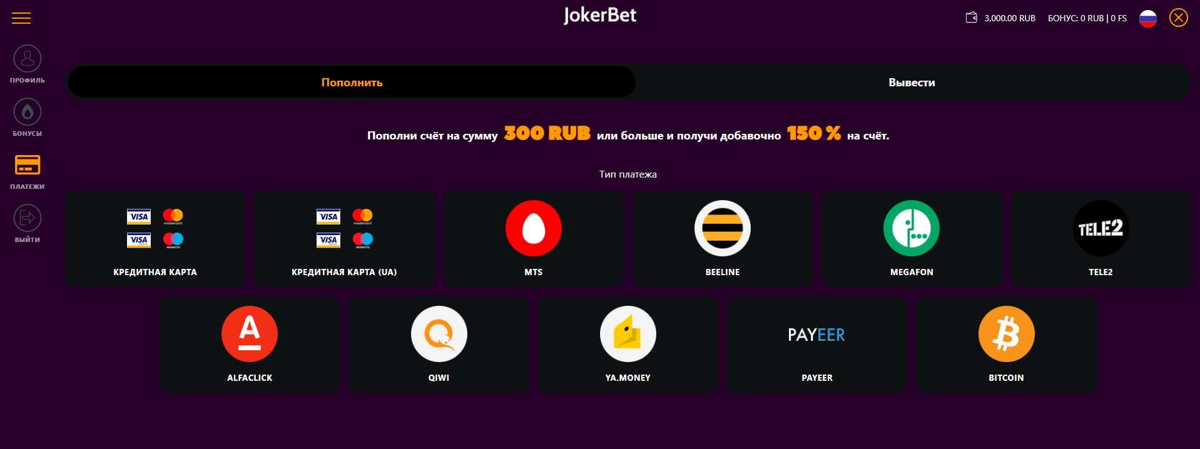
Task: Select the Tele2 payment option
Action: click(1101, 229)
